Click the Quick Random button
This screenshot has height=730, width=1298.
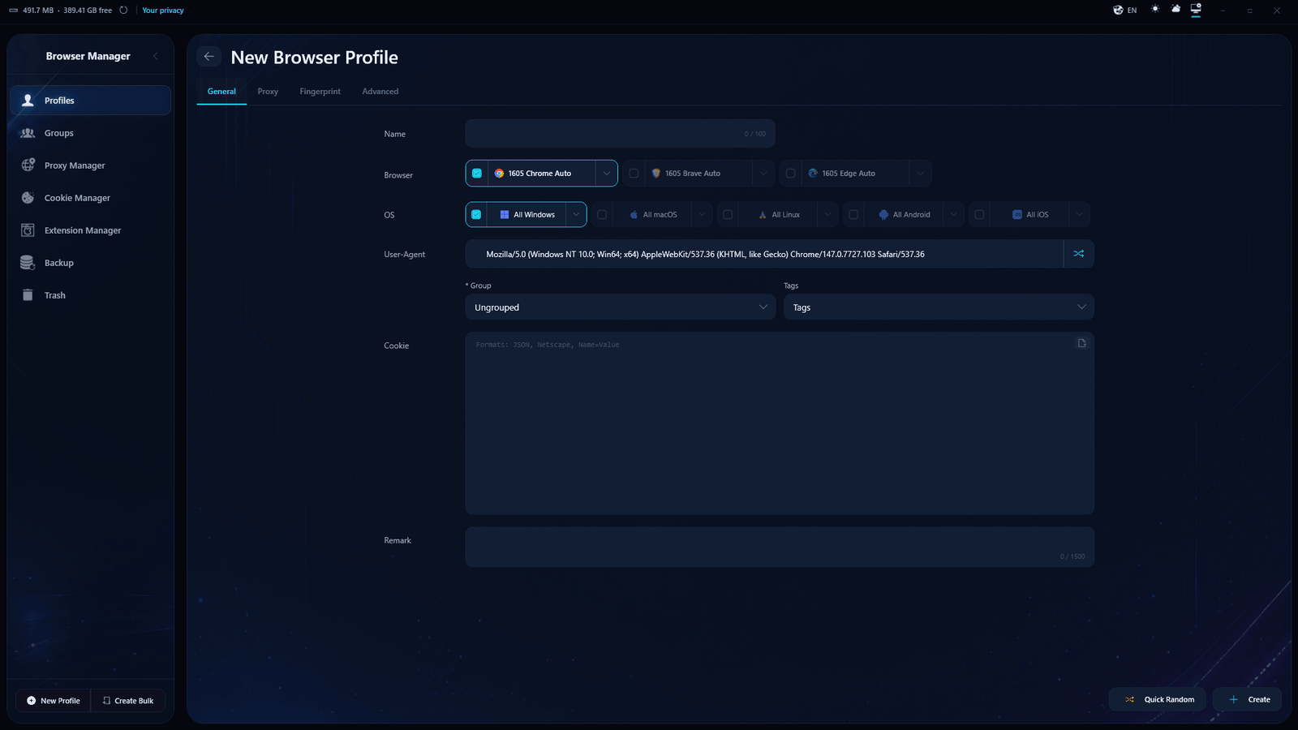1158,699
